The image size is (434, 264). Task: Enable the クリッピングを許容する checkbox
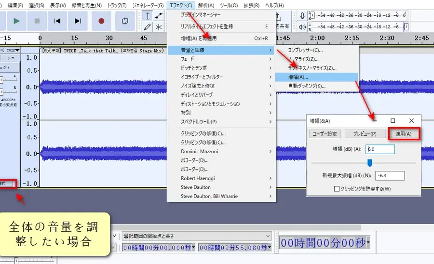coord(337,189)
